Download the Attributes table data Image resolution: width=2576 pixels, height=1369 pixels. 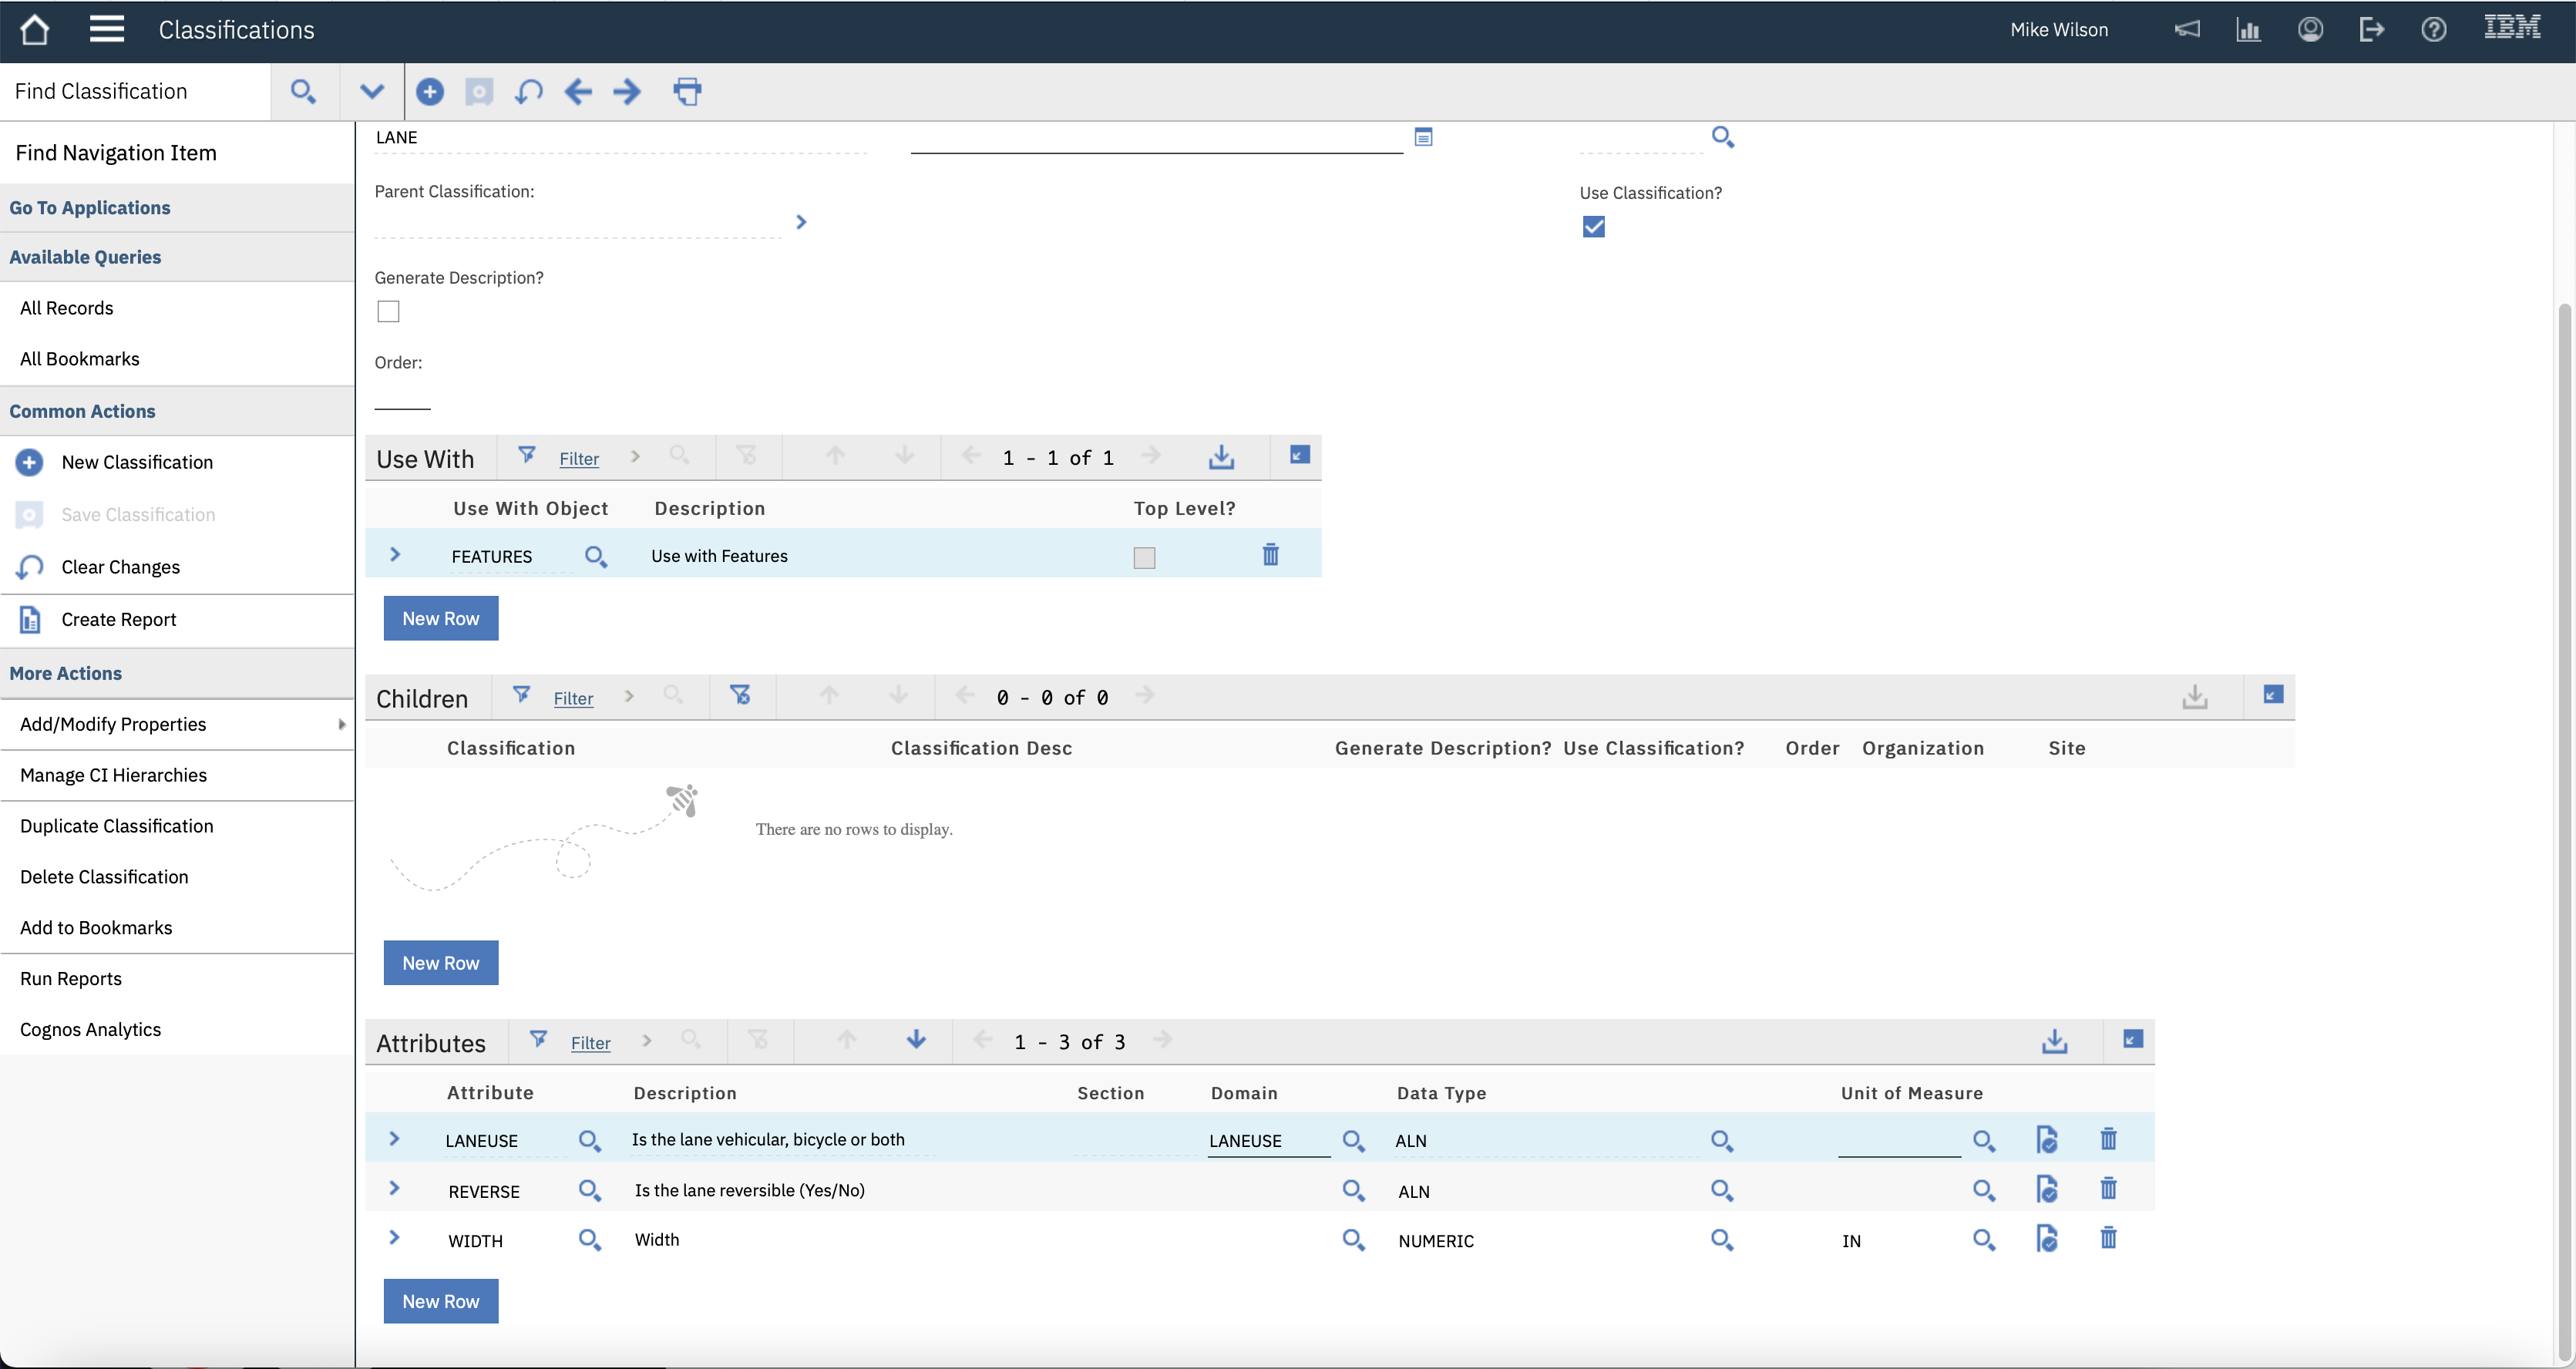2054,1041
